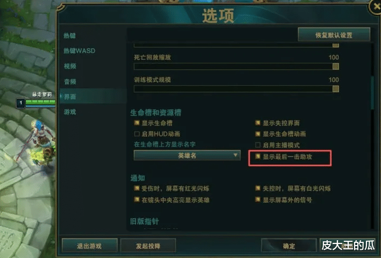Open the 游戏 settings tab
The width and height of the screenshot is (381, 258).
coord(70,112)
